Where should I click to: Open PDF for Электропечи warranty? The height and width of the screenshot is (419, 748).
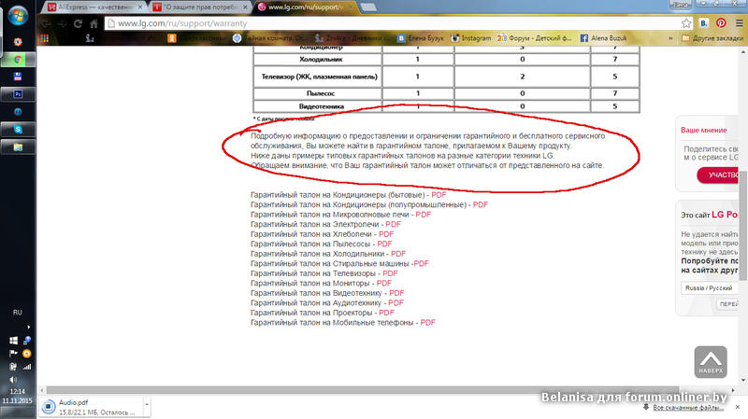point(393,224)
